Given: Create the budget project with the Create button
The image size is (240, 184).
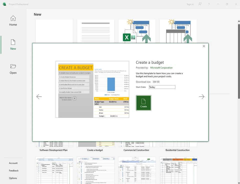Looking at the screenshot, I should (x=143, y=103).
